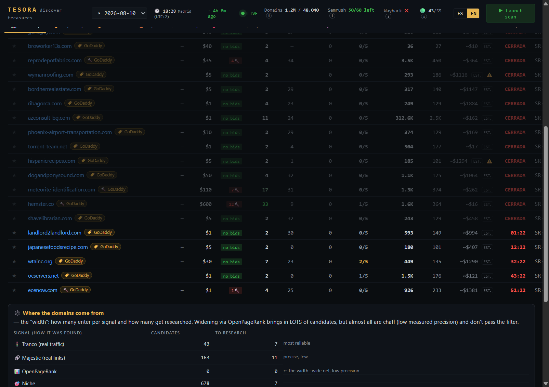
Task: Click the 1-bid hammer badge for ecenow.com
Action: click(x=235, y=291)
